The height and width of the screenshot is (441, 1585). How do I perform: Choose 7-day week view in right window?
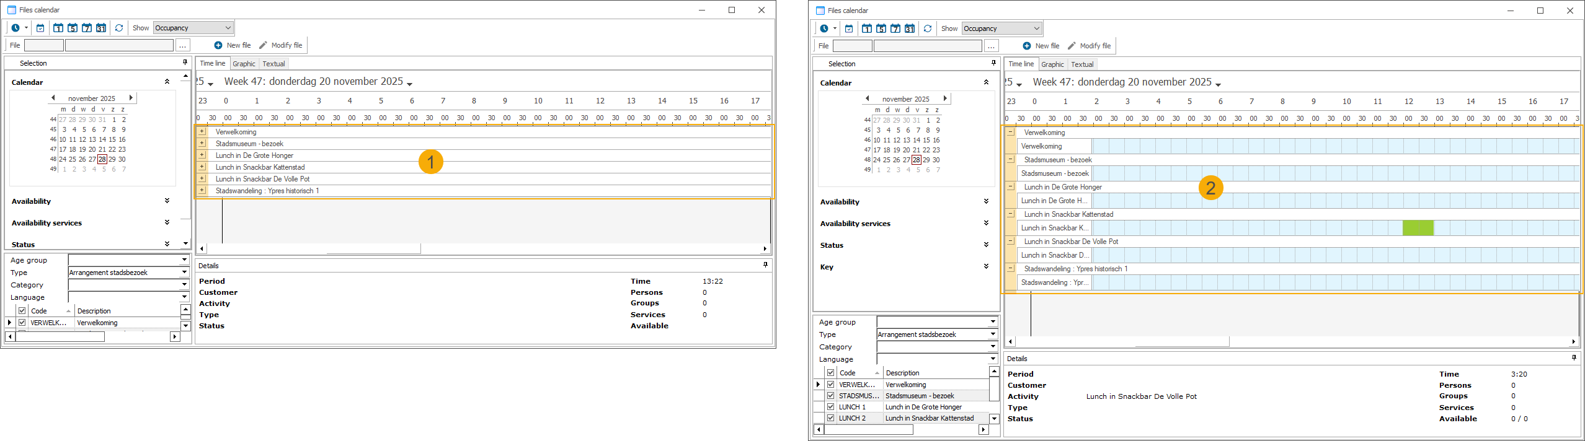click(895, 28)
